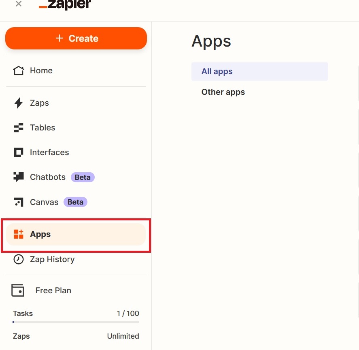Click the Beta badge beside Chatbots

(x=83, y=177)
